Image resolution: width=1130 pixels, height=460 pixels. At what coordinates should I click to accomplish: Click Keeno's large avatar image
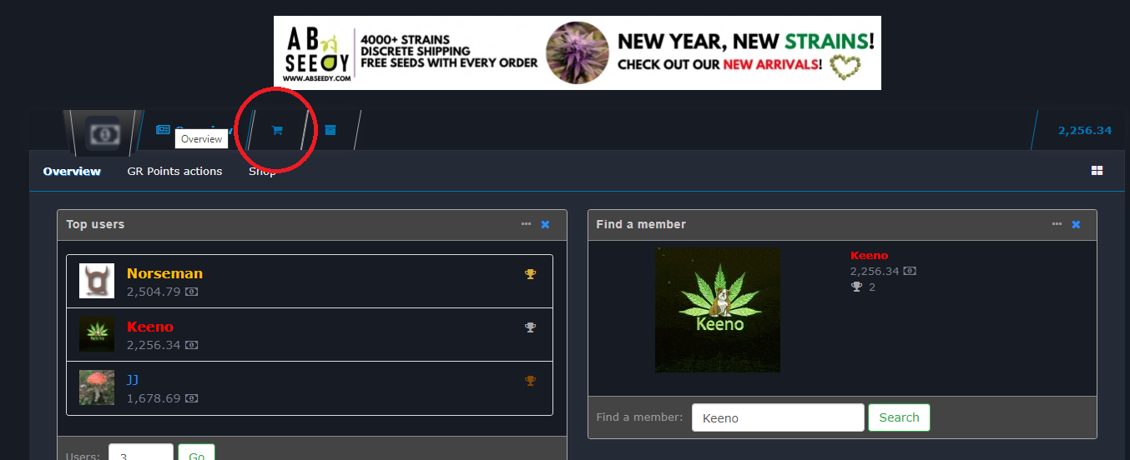[718, 309]
